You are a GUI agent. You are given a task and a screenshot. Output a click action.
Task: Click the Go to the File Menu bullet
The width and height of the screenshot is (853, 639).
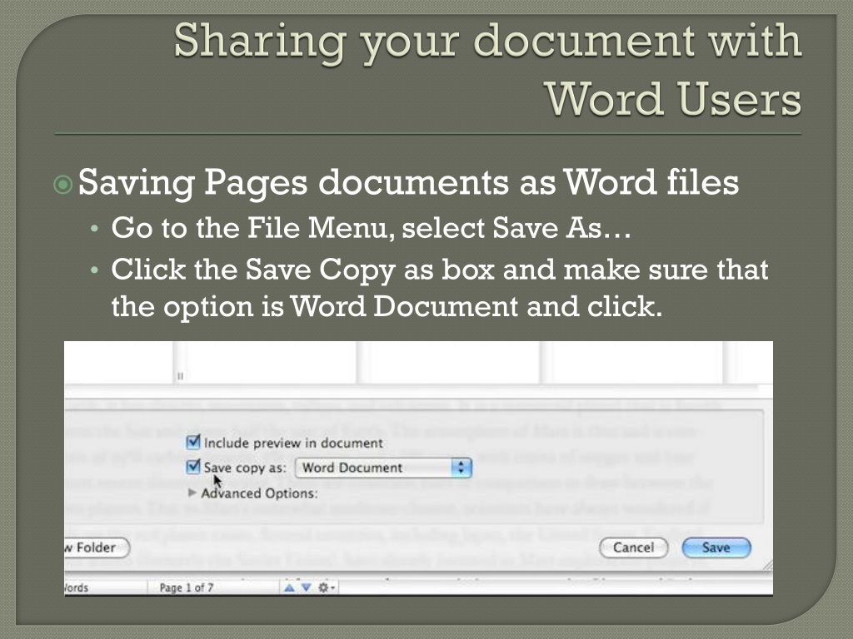[371, 227]
